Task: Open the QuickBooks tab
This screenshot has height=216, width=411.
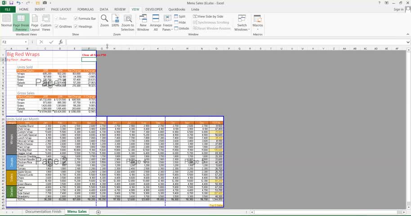Action: tap(177, 9)
